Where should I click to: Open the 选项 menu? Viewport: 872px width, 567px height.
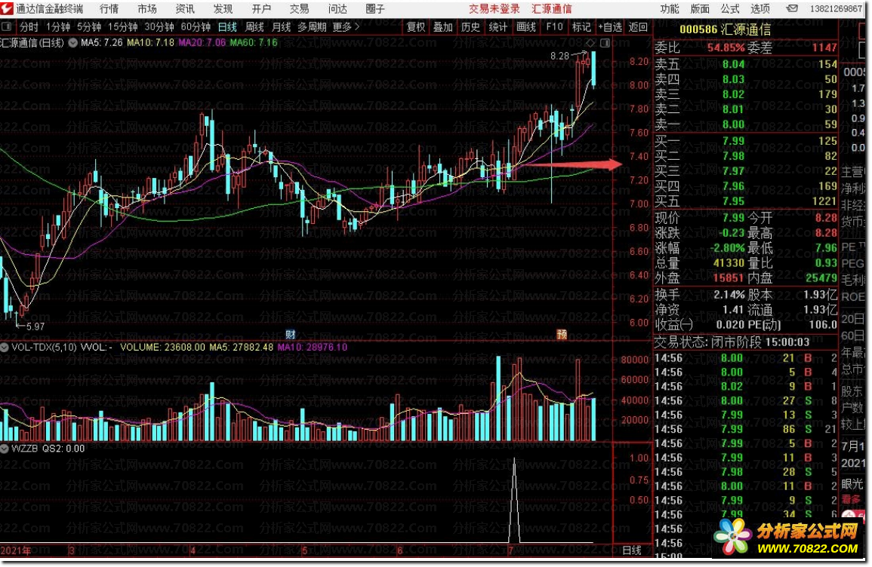tap(760, 9)
